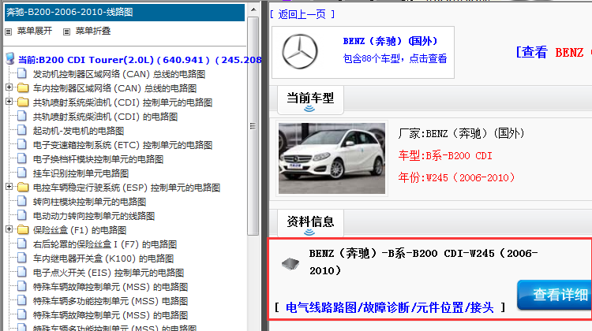
Task: Open BENZ (奔驰) (国外) brand link
Action: (x=390, y=41)
